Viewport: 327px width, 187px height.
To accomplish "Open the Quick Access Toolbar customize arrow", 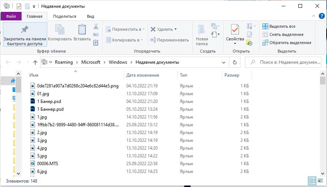I will pyautogui.click(x=34, y=7).
